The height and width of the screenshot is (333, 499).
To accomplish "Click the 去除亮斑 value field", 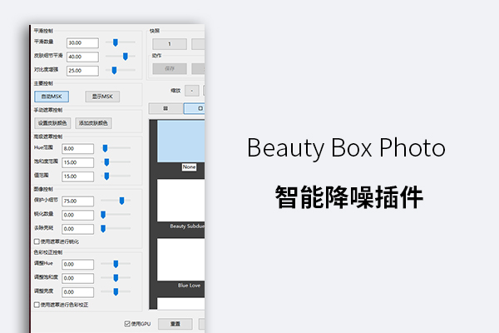I will pyautogui.click(x=78, y=229).
